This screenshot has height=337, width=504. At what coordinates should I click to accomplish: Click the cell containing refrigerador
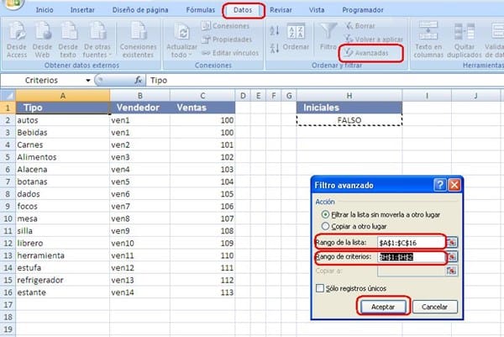(63, 280)
